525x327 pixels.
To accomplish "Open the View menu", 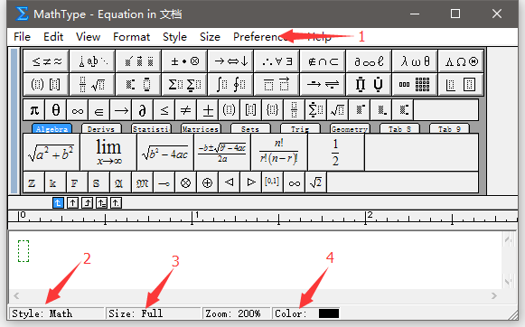I will click(x=88, y=36).
